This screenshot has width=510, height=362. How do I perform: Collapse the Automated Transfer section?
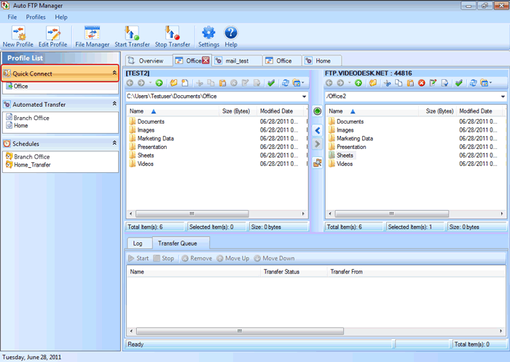114,105
